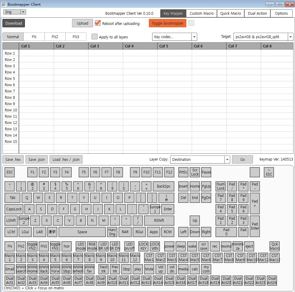Select the FN2 layer tab
Viewport: 295px width, 292px height.
click(x=55, y=37)
